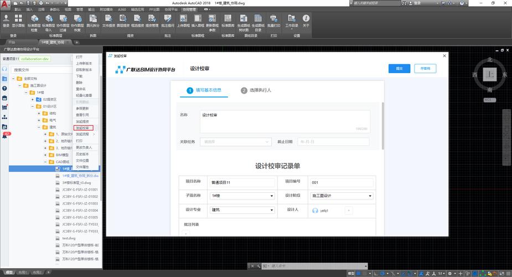Click the question mark help sidebar icon
The height and width of the screenshot is (277, 512).
click(4, 88)
